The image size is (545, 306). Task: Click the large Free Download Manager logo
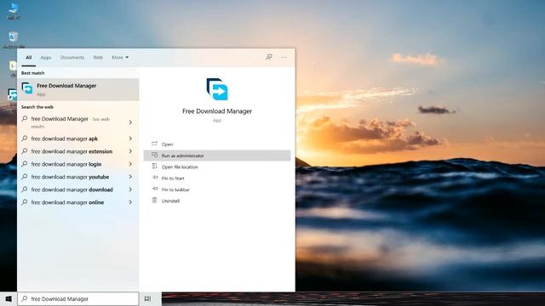point(217,89)
